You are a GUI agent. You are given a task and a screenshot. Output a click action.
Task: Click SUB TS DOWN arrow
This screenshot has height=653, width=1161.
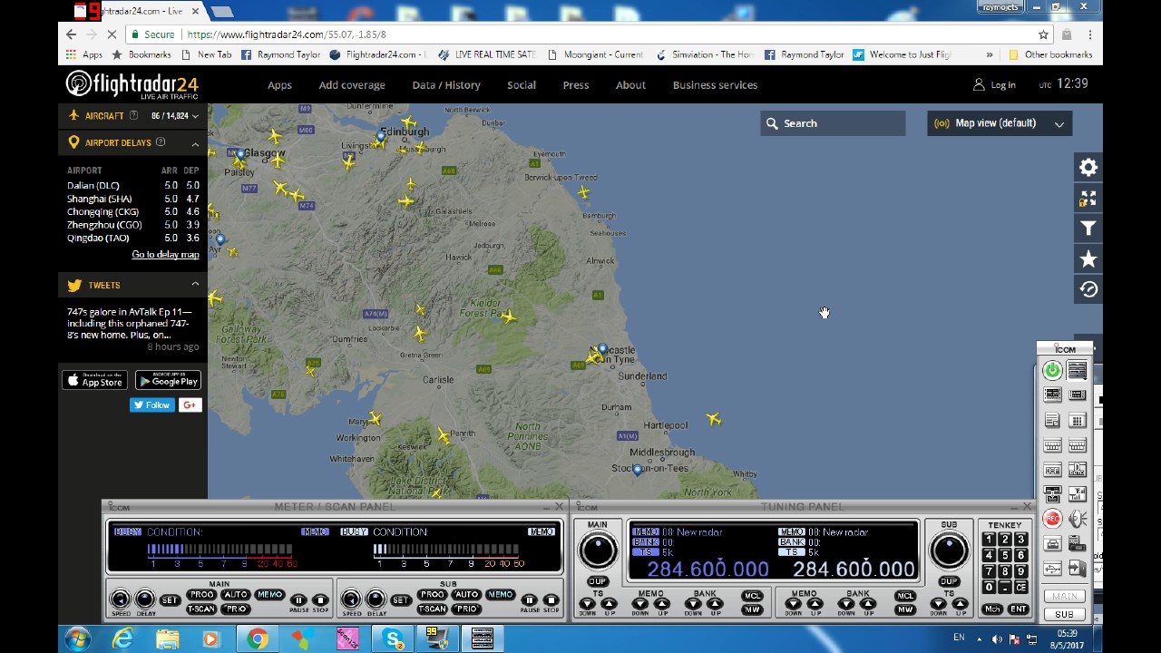938,603
